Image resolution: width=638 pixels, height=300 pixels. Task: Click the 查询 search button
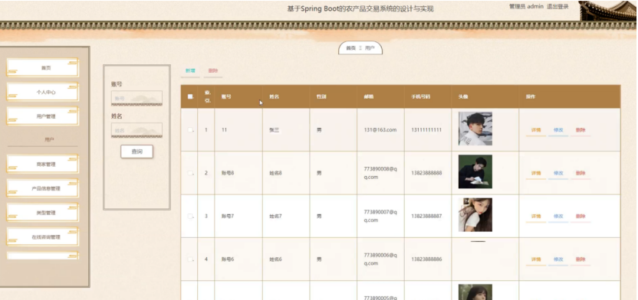[136, 152]
